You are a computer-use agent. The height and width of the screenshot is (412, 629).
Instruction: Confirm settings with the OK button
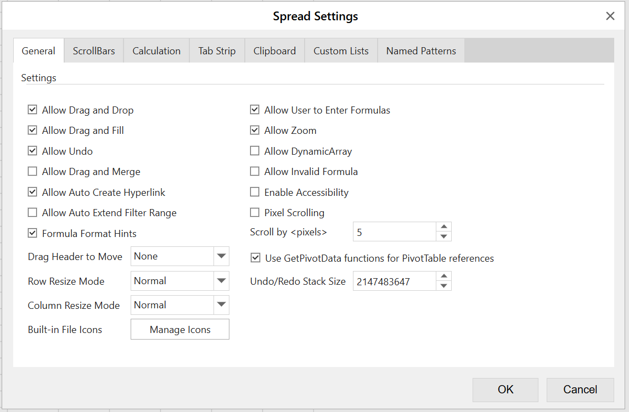505,390
